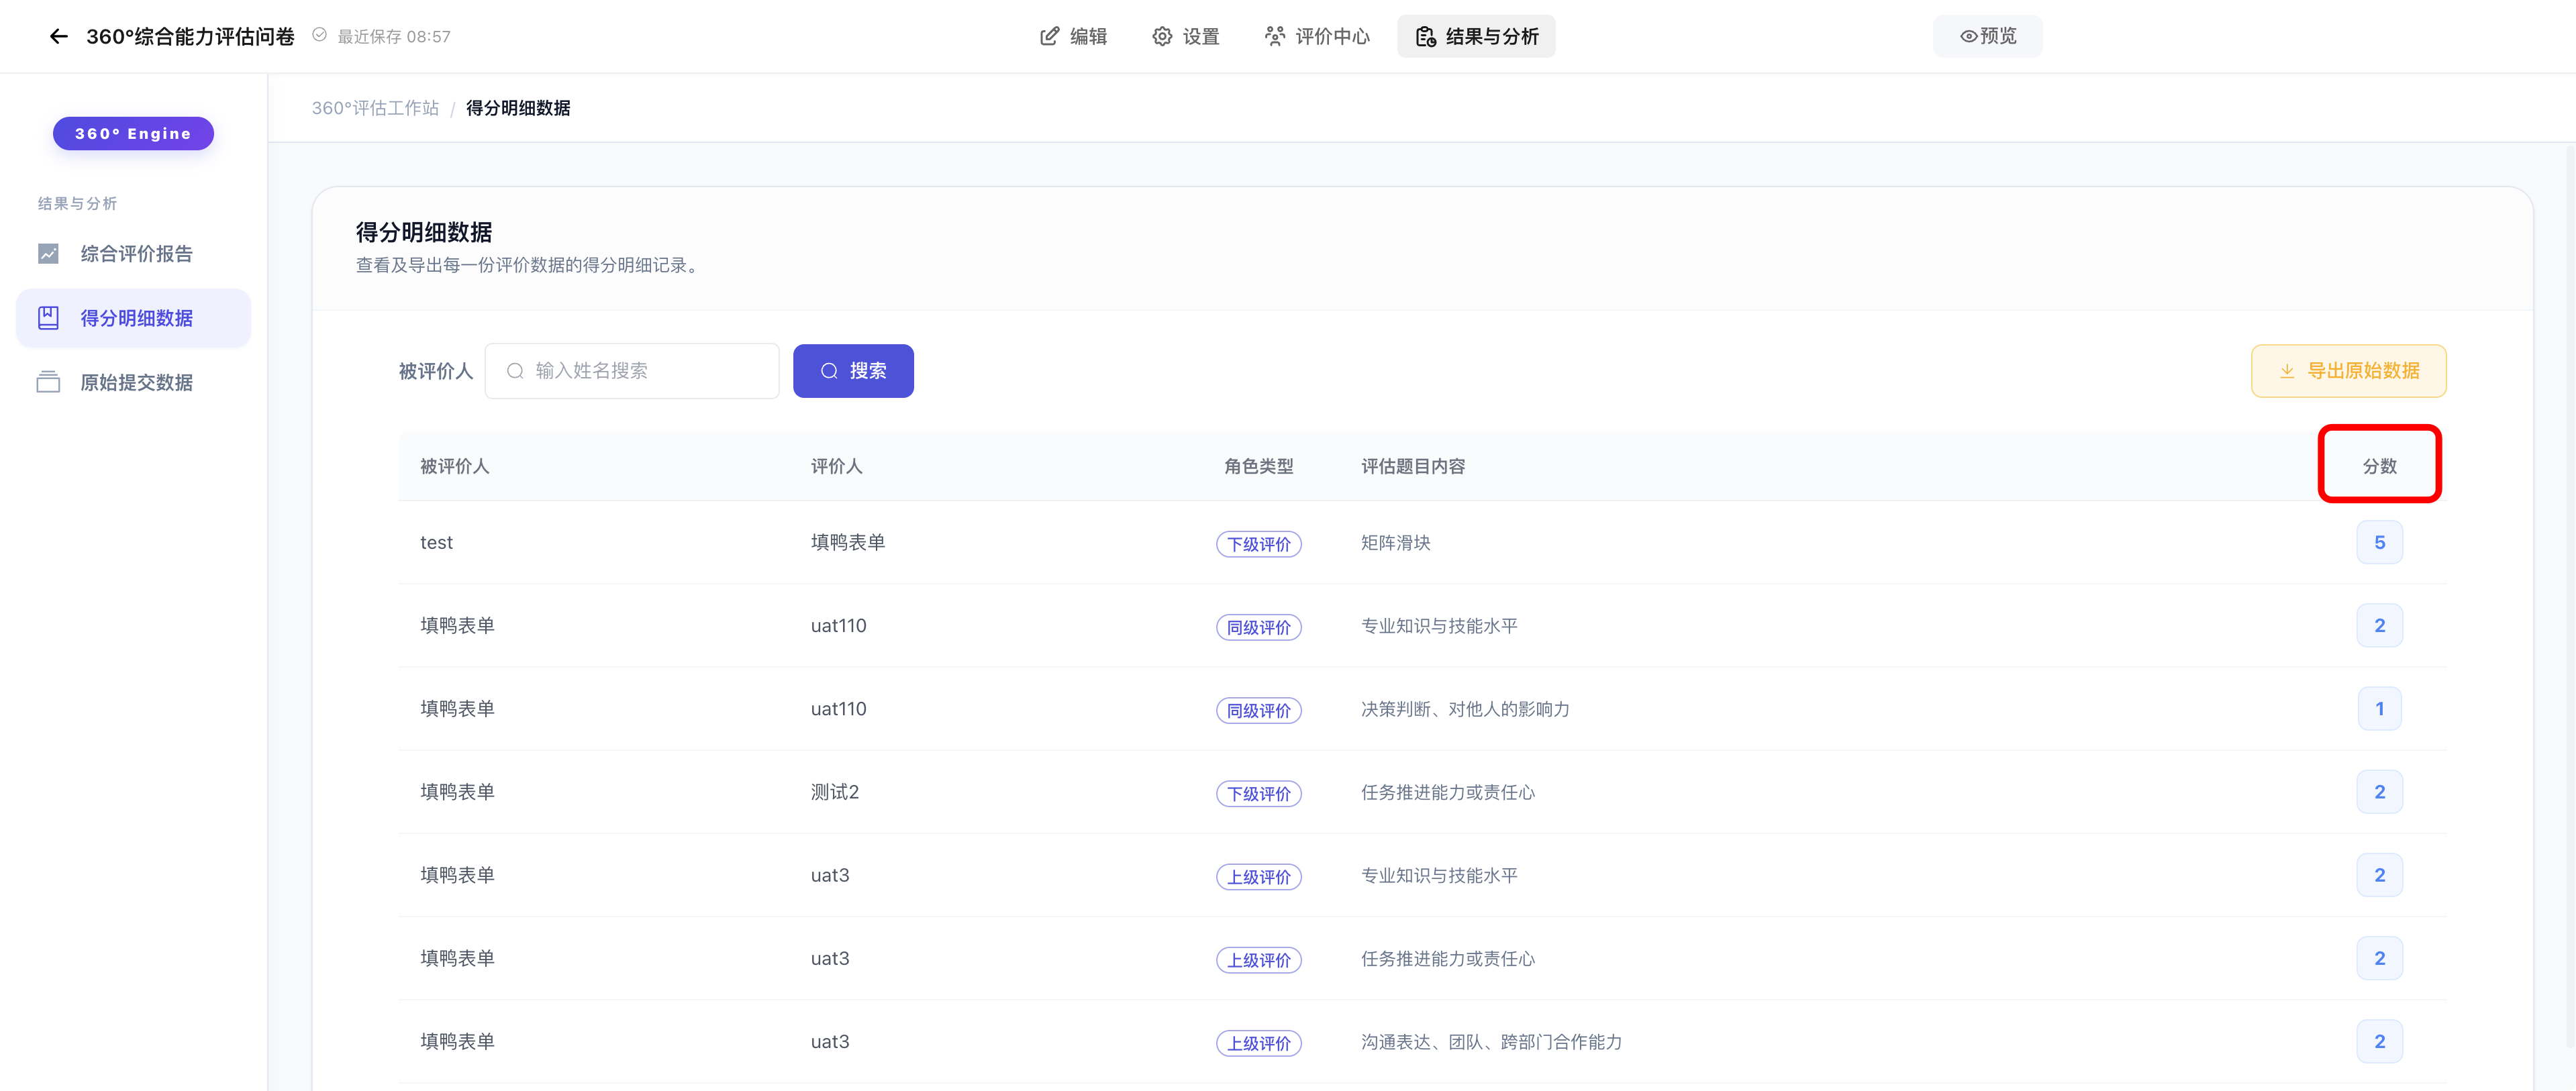Click score badge 5 in 矩阵滑块 row

(x=2379, y=543)
